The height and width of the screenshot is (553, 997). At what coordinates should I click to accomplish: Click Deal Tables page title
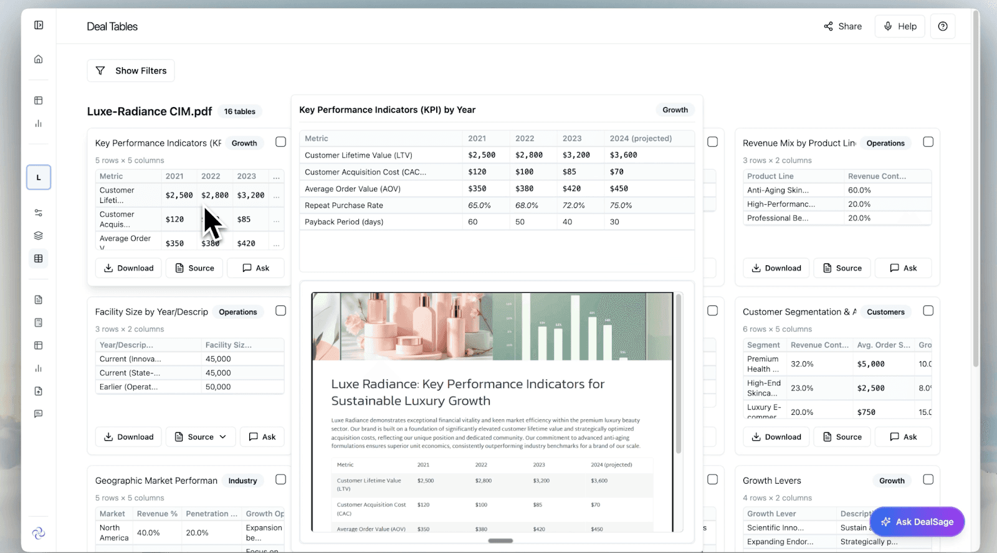(x=112, y=26)
